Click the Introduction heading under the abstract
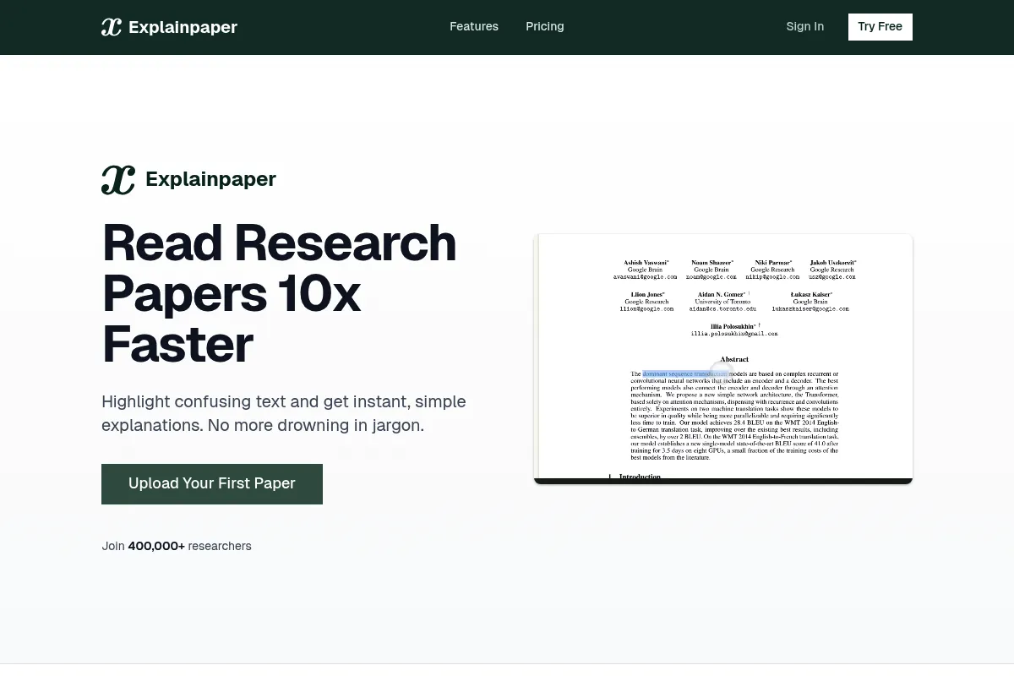This screenshot has width=1014, height=676. tap(635, 477)
